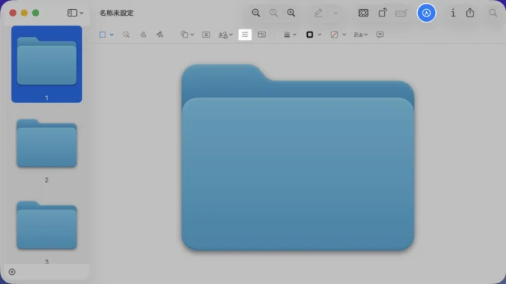Click the text style あぁ button

(x=358, y=35)
